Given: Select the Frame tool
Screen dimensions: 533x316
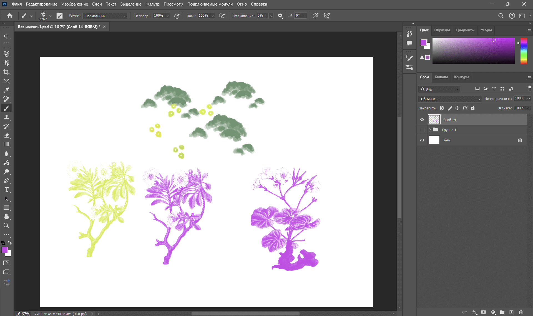Looking at the screenshot, I should point(6,81).
